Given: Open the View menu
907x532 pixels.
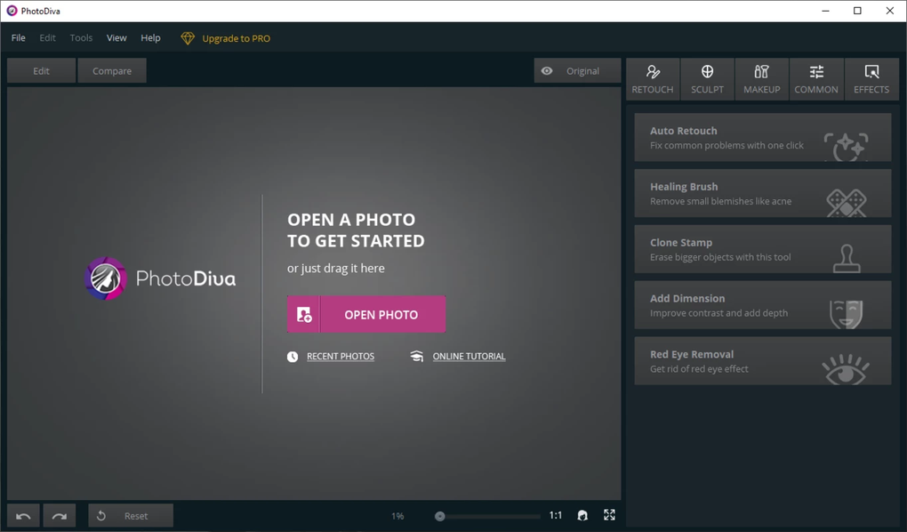Looking at the screenshot, I should pos(116,37).
